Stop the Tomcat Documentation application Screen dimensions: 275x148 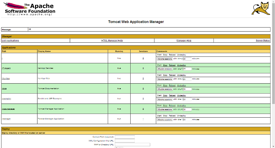pos(165,85)
